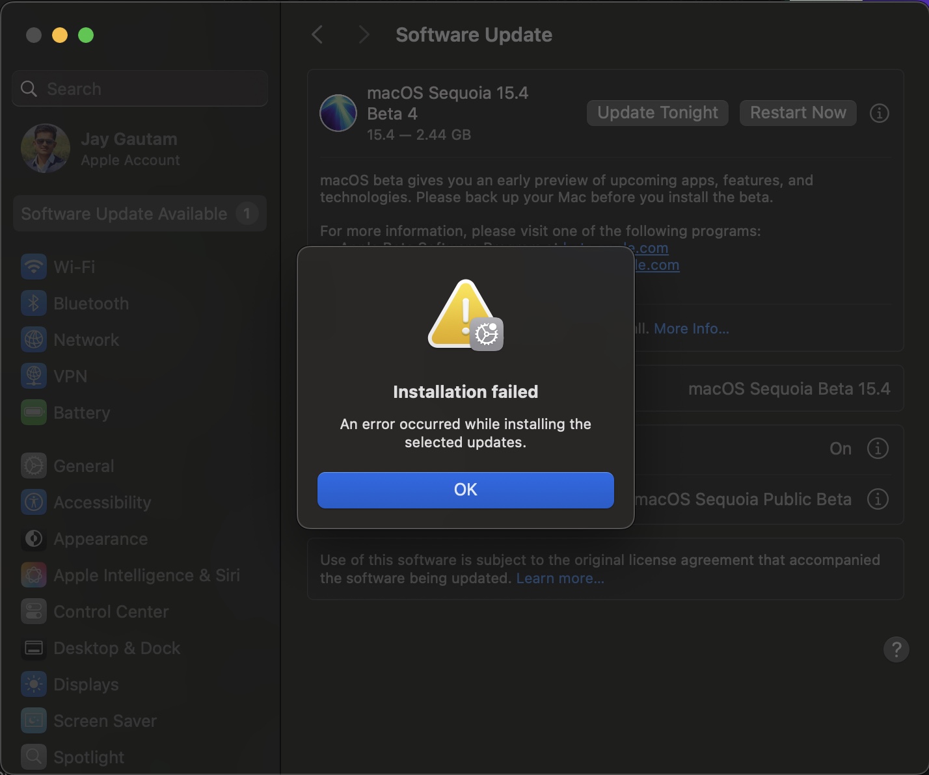Click the Software Update page title
The width and height of the screenshot is (929, 775).
[474, 34]
